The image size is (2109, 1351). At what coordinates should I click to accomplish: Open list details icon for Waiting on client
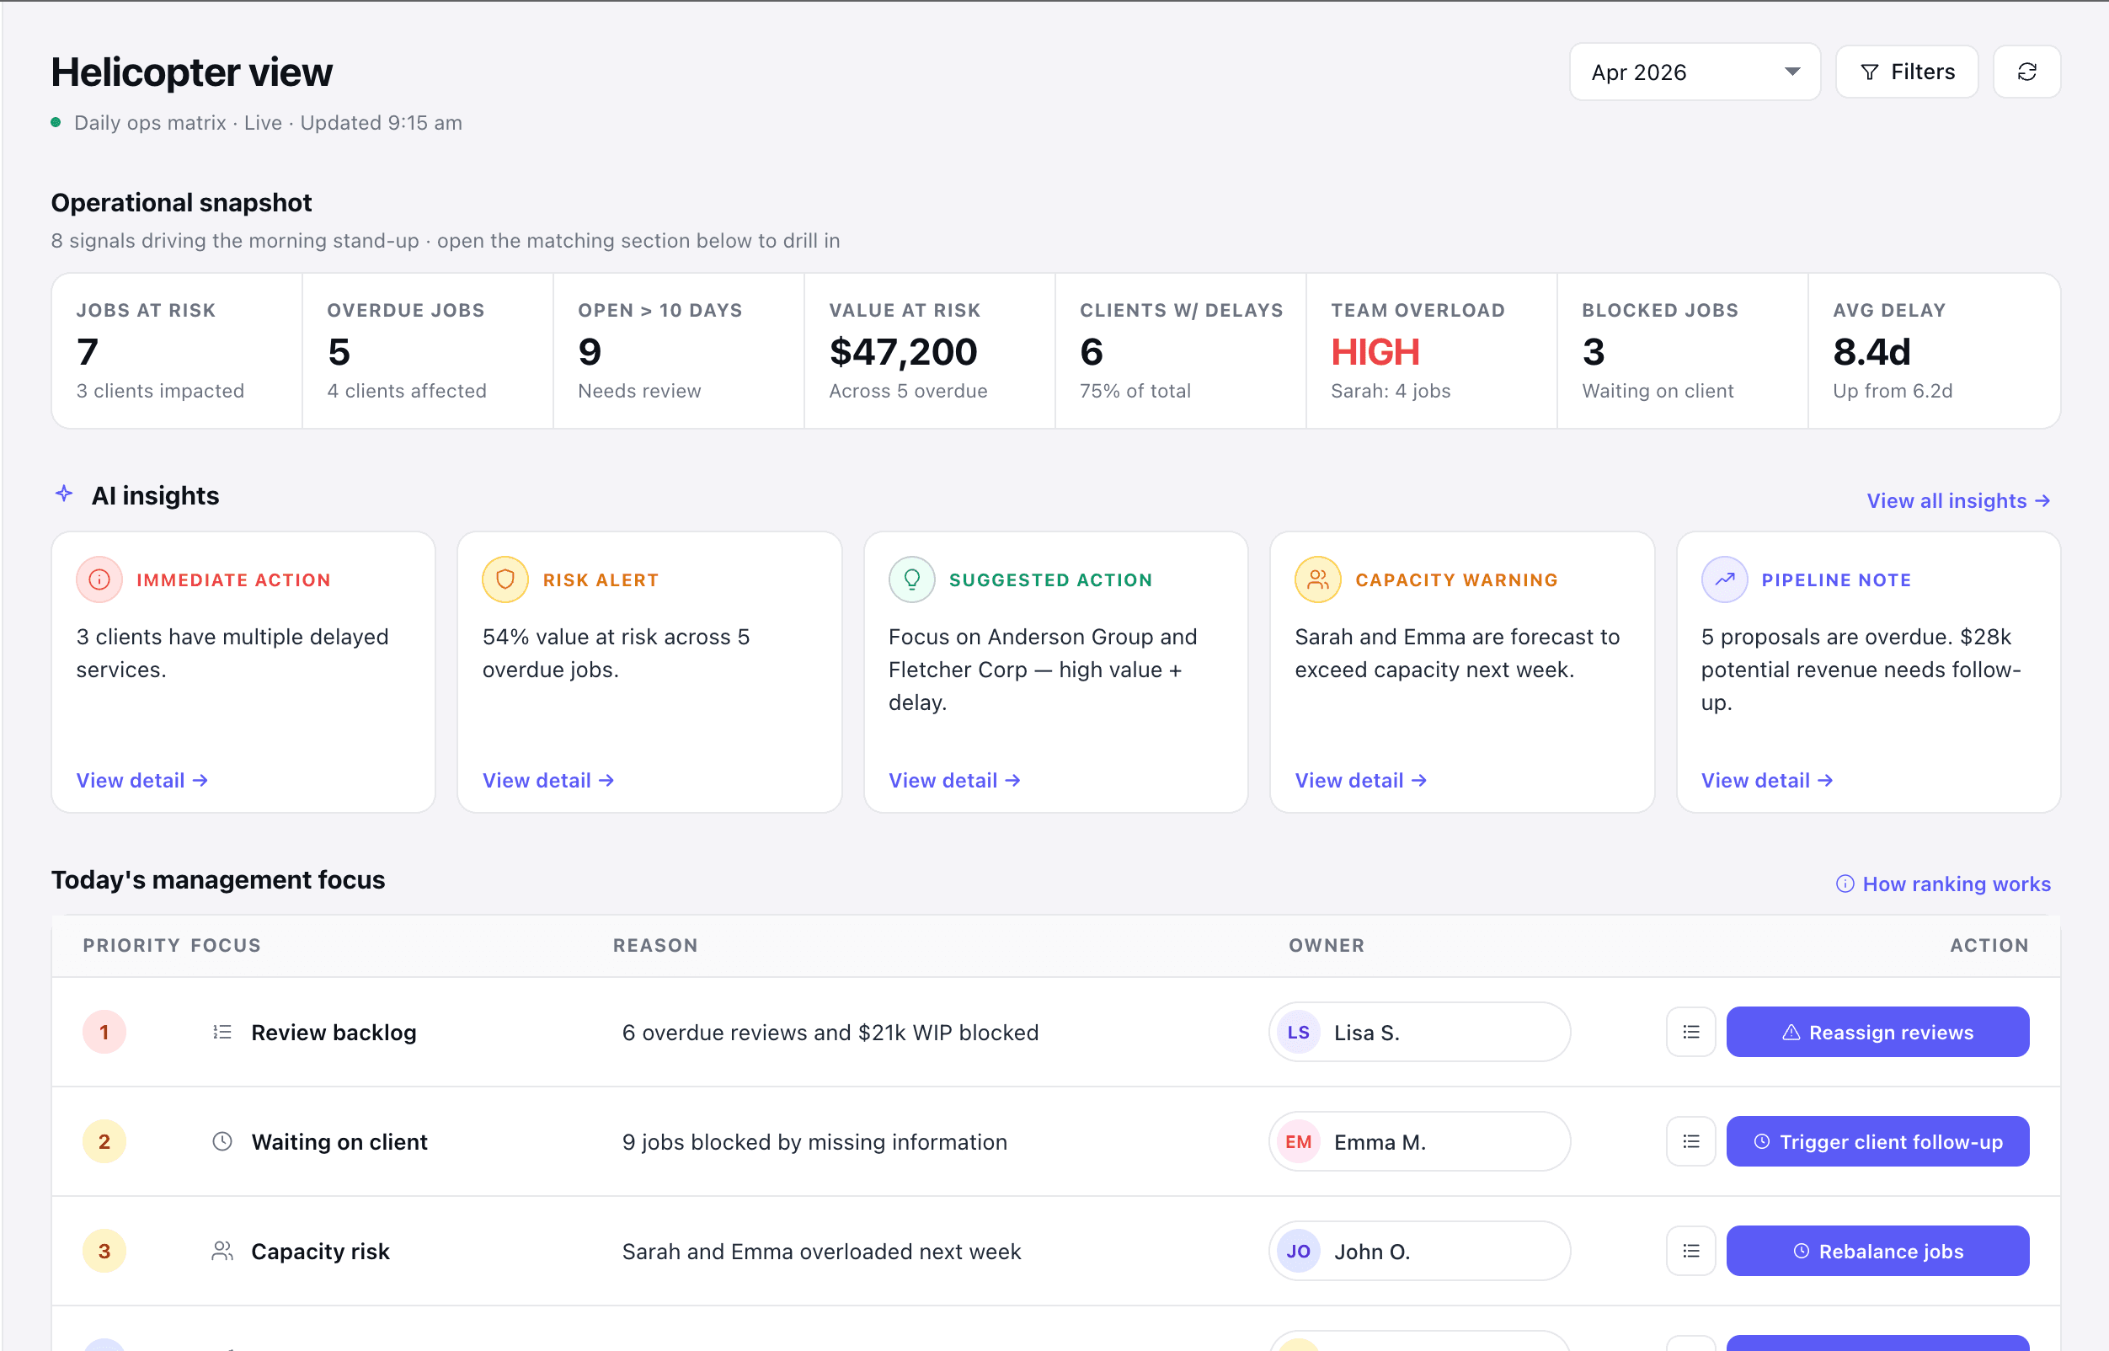(x=1690, y=1142)
